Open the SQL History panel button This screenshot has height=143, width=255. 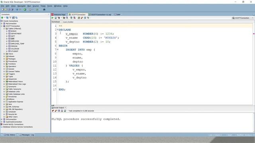[x=9, y=135]
